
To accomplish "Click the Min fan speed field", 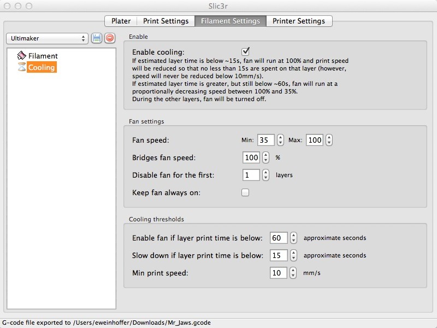I will (265, 140).
